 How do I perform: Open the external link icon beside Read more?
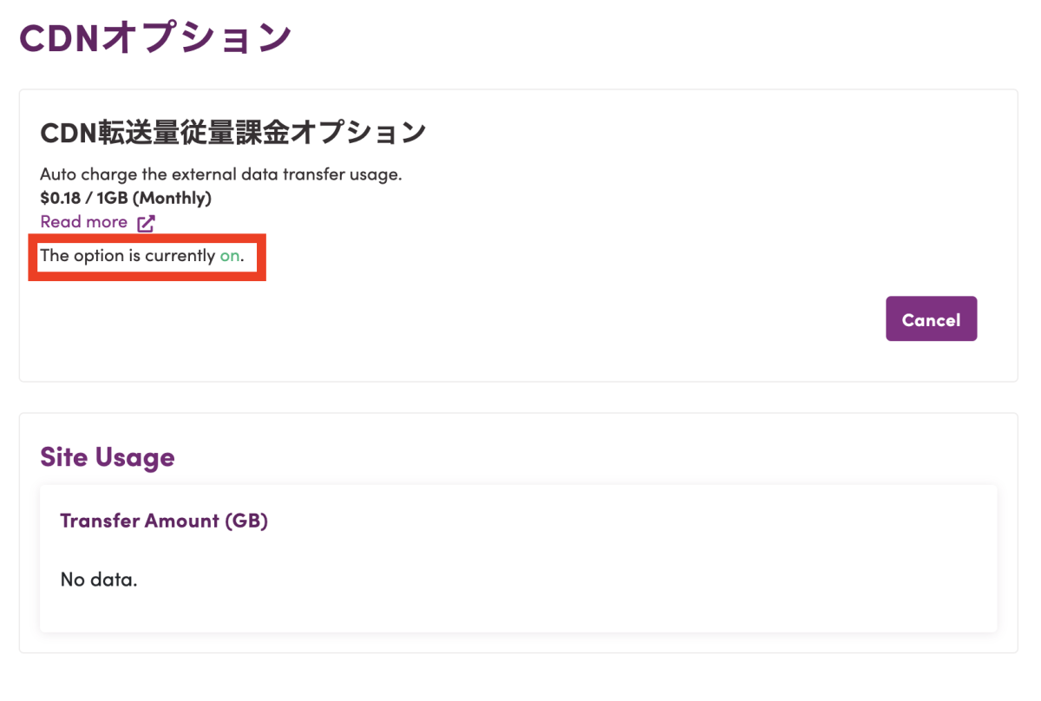pyautogui.click(x=146, y=223)
